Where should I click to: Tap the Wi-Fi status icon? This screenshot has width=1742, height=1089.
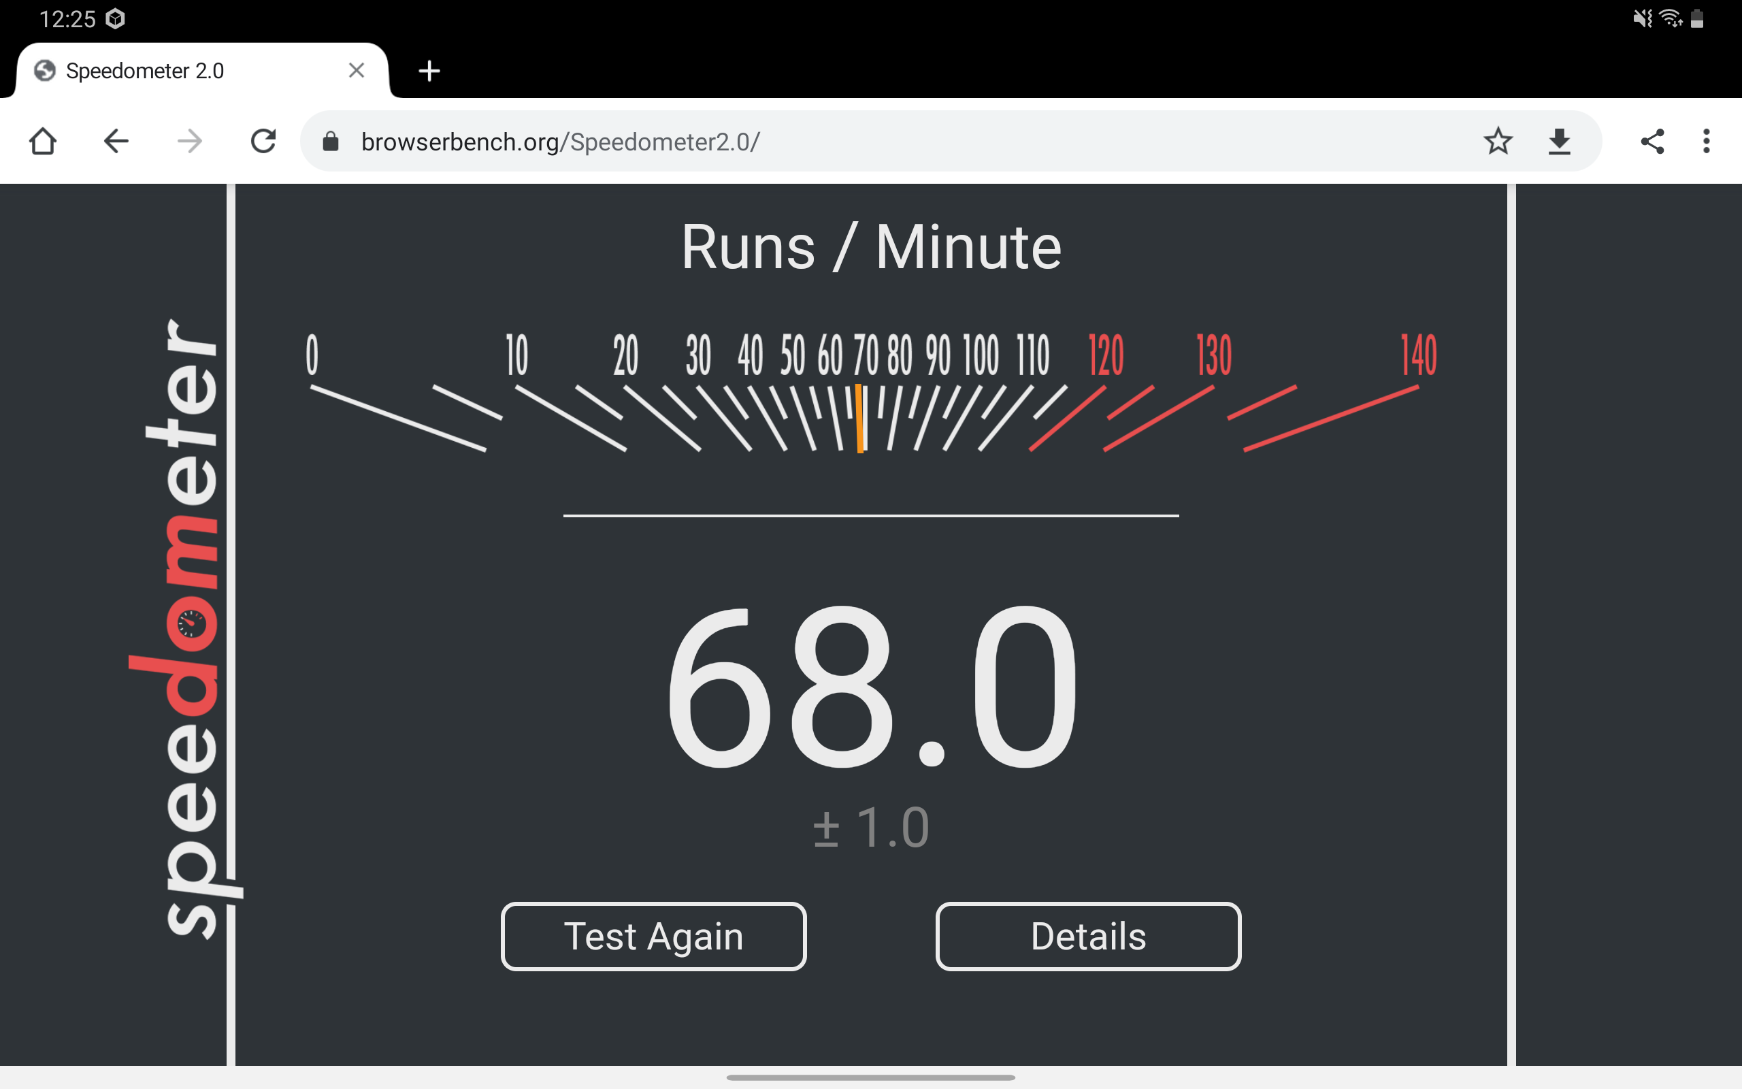(x=1670, y=18)
